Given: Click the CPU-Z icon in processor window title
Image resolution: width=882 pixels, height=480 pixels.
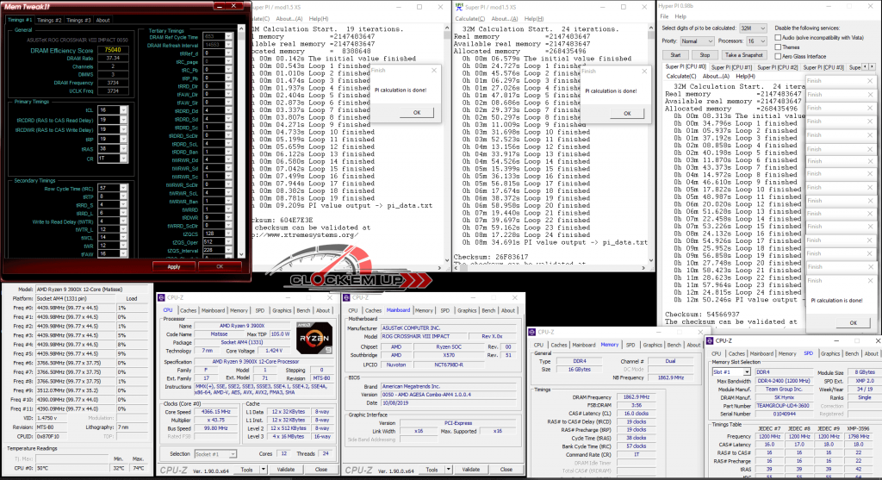Looking at the screenshot, I should [x=162, y=296].
